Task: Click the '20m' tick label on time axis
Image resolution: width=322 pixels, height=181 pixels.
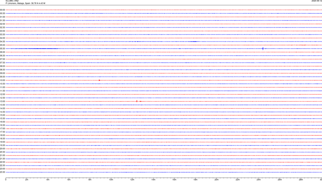Action: 216,180
